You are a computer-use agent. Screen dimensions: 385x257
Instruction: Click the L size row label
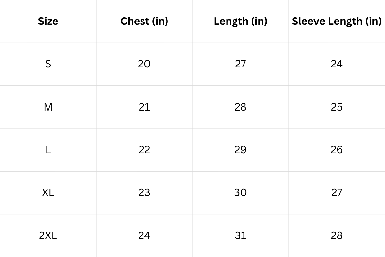(x=48, y=150)
